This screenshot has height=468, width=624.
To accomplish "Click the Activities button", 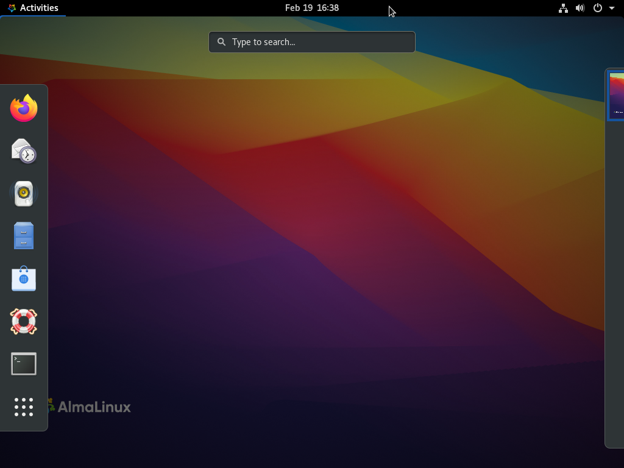I will [33, 8].
